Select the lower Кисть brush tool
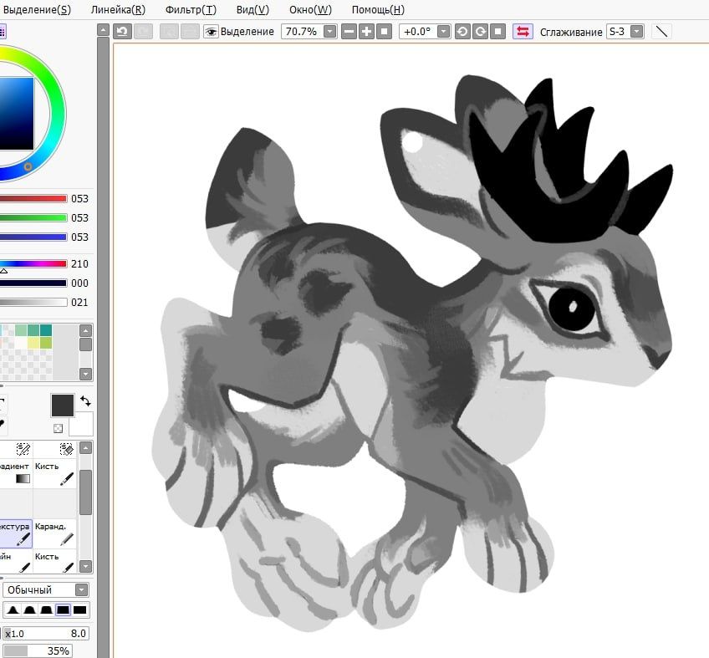Screen dimensions: 709x658 tap(54, 562)
